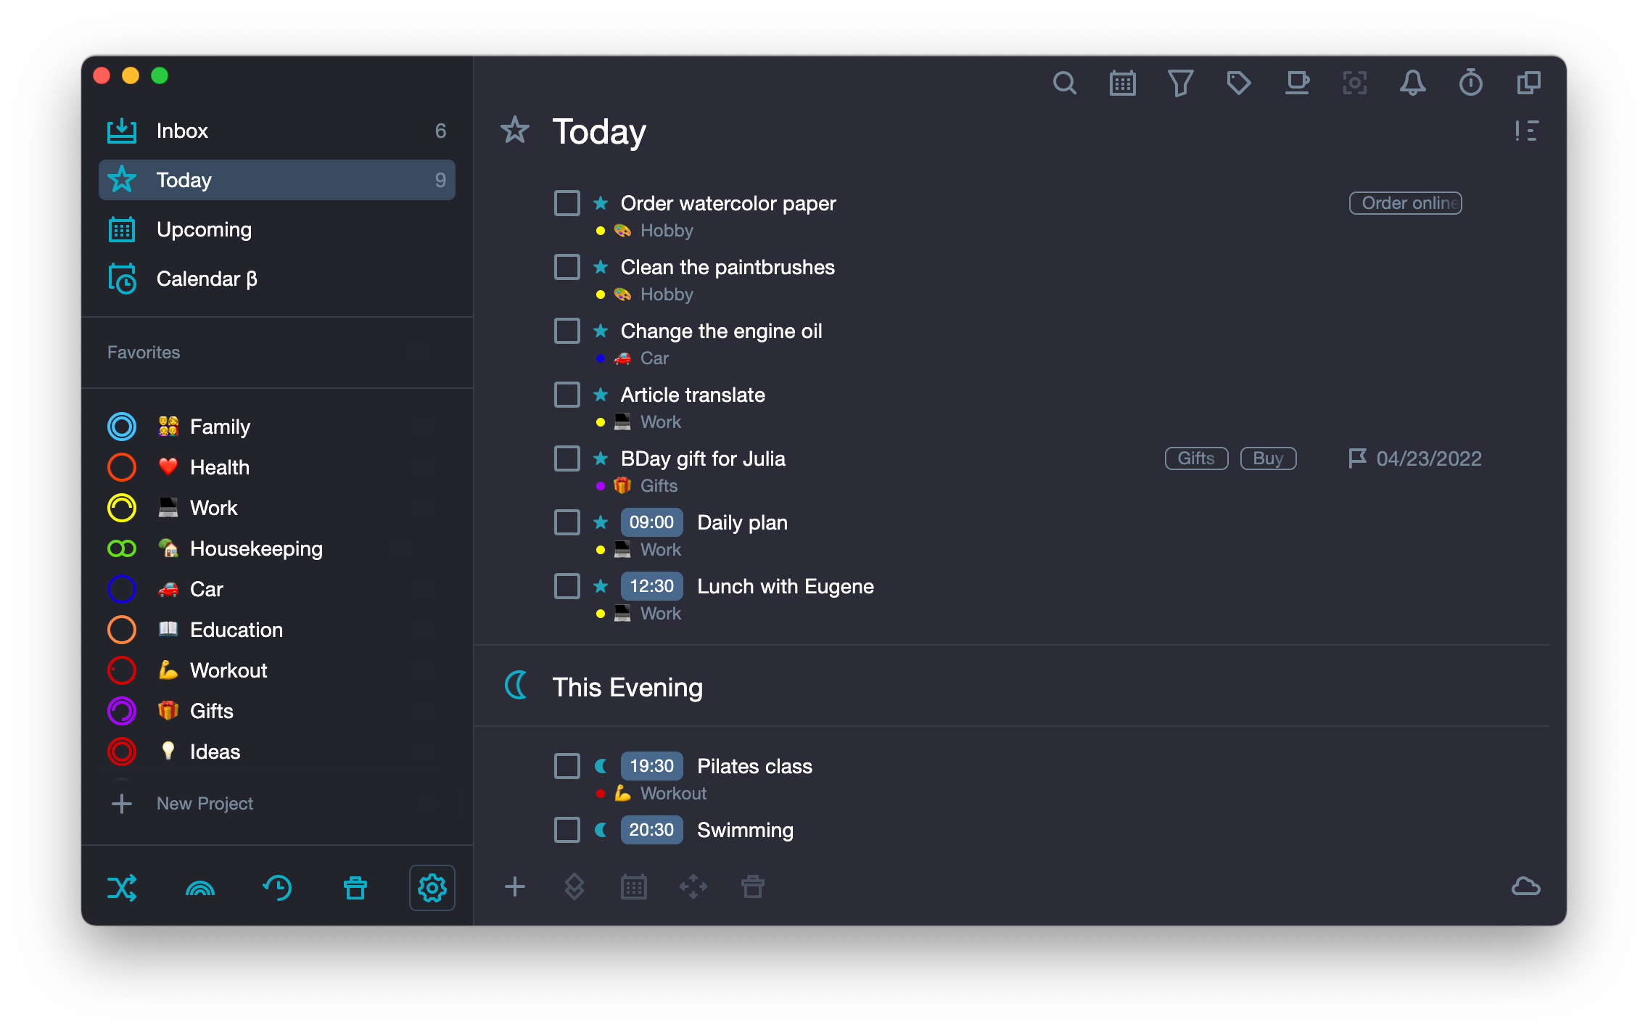The height and width of the screenshot is (1033, 1648).
Task: Click Hobby label under Order watercolor paper
Action: 667,231
